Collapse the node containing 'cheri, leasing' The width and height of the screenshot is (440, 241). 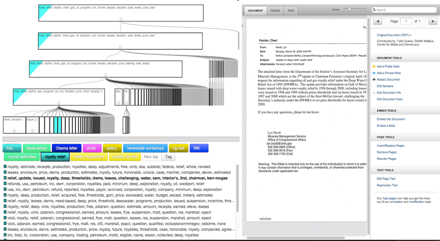point(58,103)
